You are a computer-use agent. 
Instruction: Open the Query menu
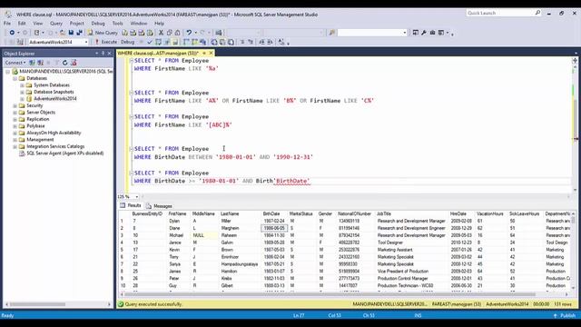click(x=56, y=23)
